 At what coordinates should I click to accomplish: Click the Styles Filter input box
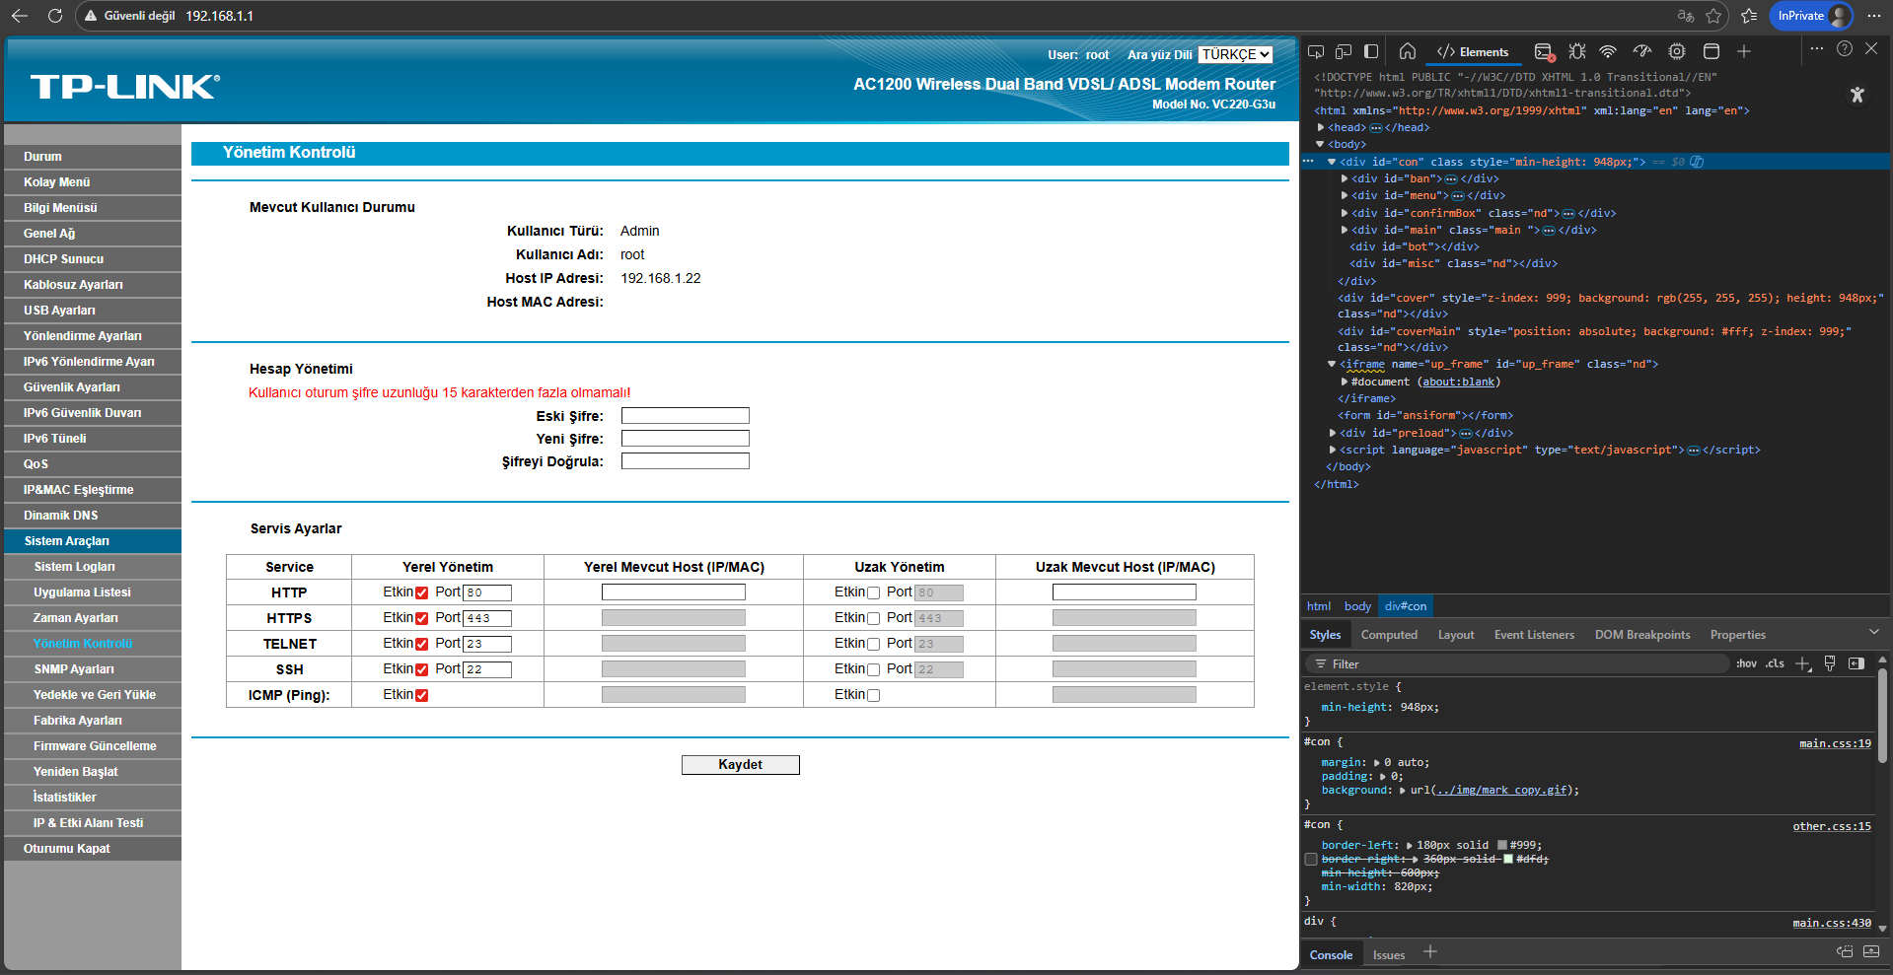1519,663
